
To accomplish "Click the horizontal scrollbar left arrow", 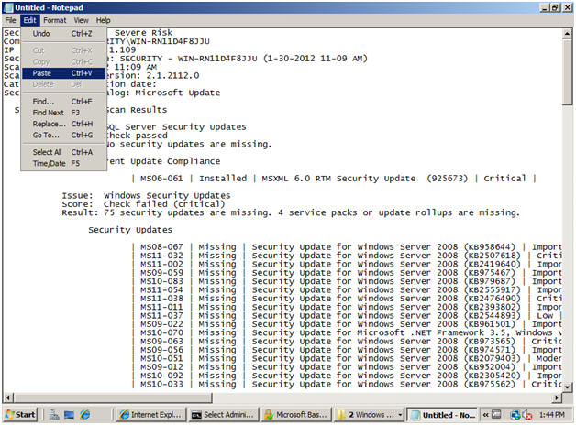I will point(8,398).
